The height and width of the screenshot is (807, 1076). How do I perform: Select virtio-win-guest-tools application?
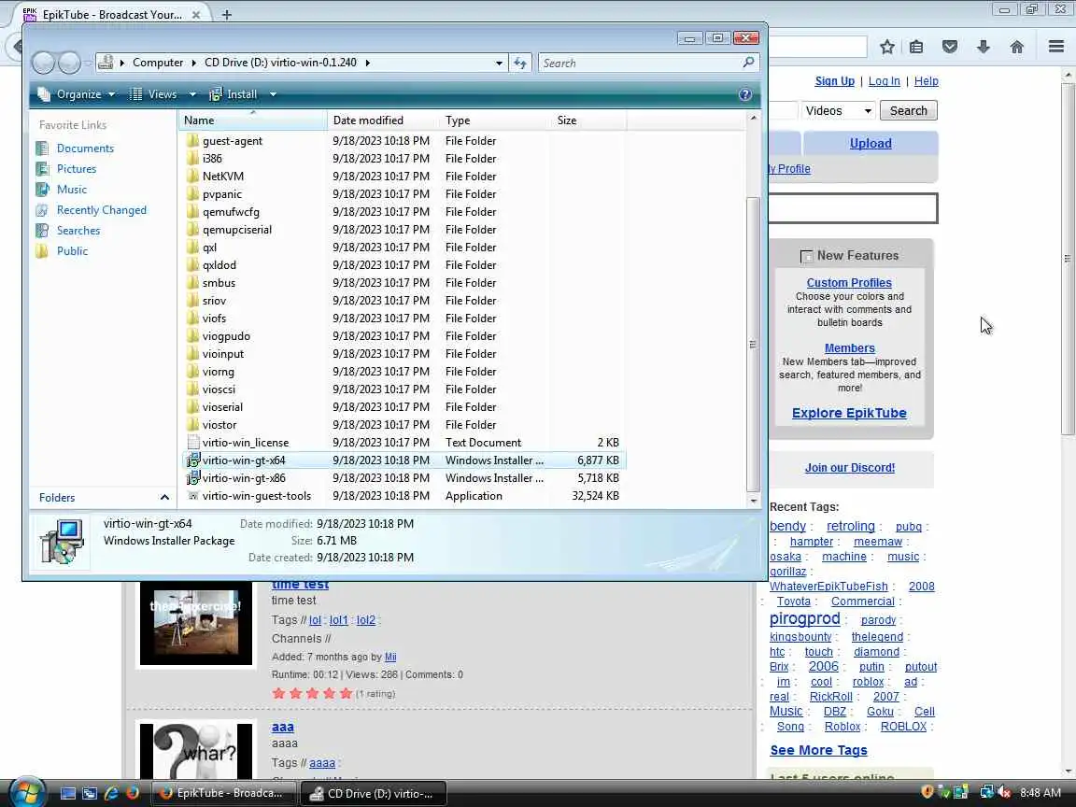pyautogui.click(x=256, y=496)
